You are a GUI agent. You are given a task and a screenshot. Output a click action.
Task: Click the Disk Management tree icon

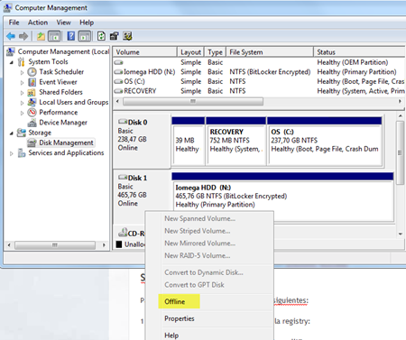pyautogui.click(x=32, y=142)
